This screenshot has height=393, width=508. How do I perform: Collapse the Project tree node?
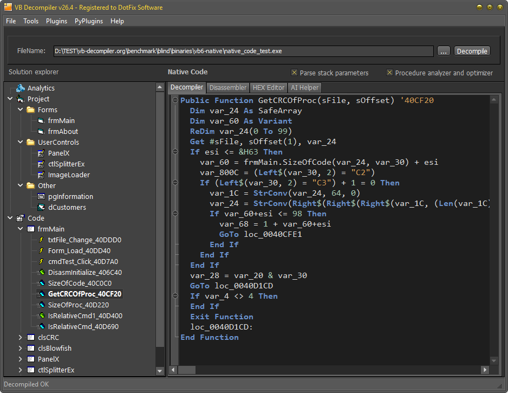(10, 99)
